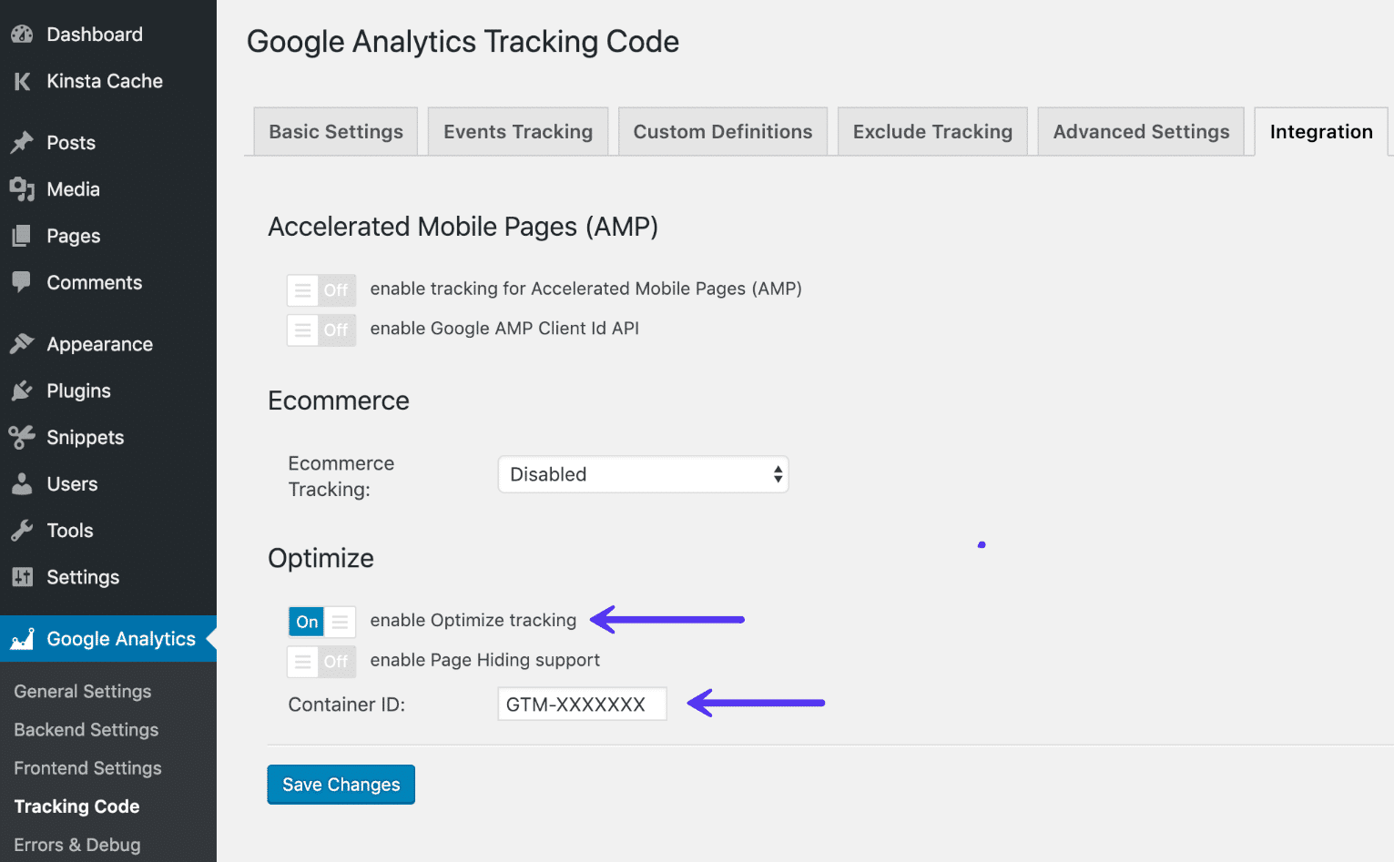Open Tools using the wrench icon
The width and height of the screenshot is (1394, 862).
tap(23, 530)
